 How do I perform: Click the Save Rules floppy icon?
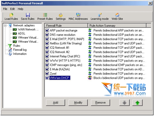pyautogui.click(x=28, y=15)
